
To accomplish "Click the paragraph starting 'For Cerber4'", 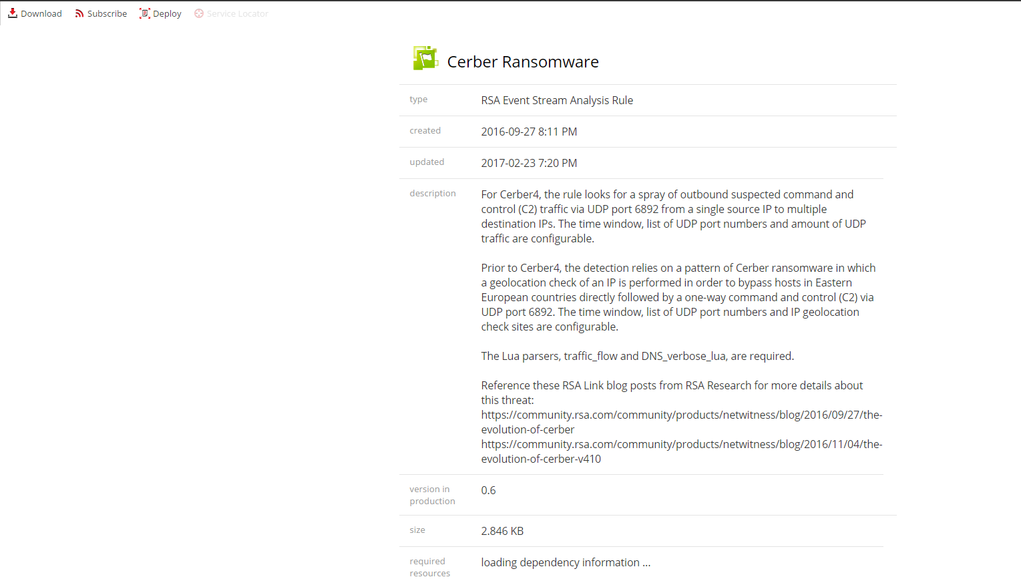I will pos(674,216).
